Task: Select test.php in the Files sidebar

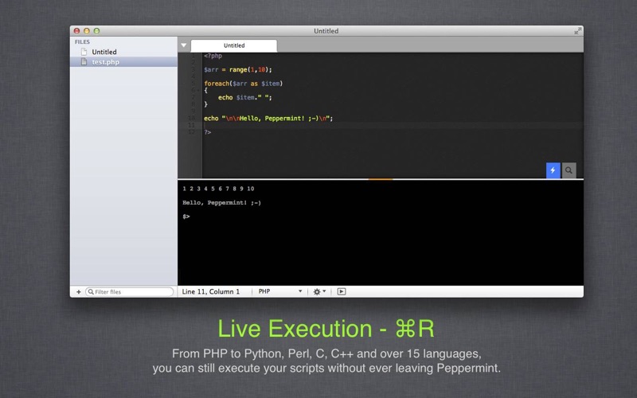Action: tap(123, 62)
